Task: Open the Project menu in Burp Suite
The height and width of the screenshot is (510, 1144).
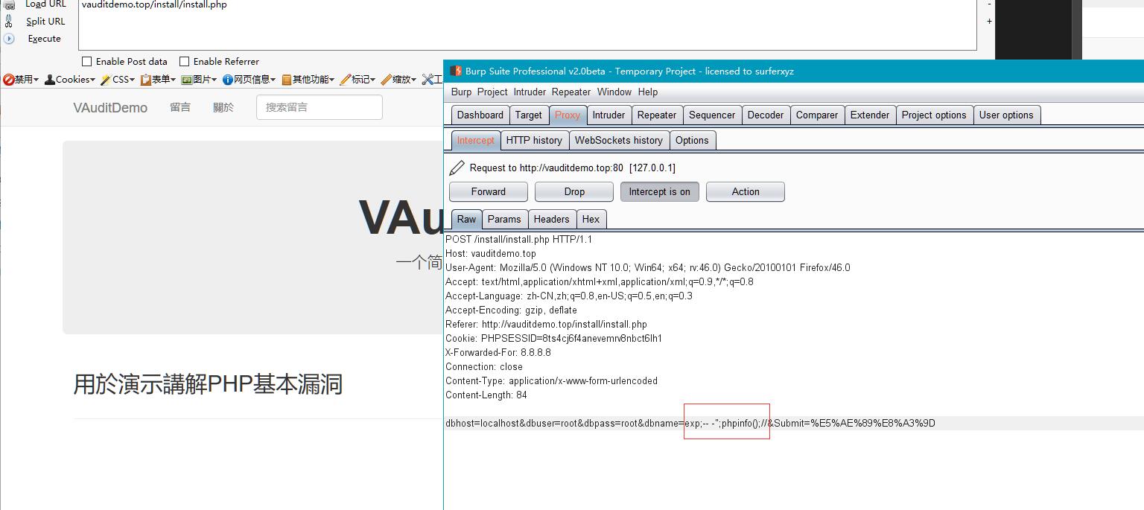Action: [x=492, y=92]
